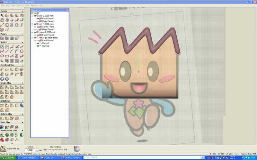Select the first Sculpt Clay tool icon
The height and width of the screenshot is (160, 257).
pyautogui.click(x=2, y=87)
